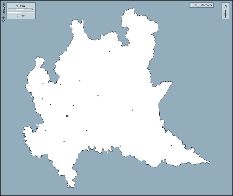The height and width of the screenshot is (196, 233).
Task: Click the Pavia dot south of the capital
Action: point(64,141)
